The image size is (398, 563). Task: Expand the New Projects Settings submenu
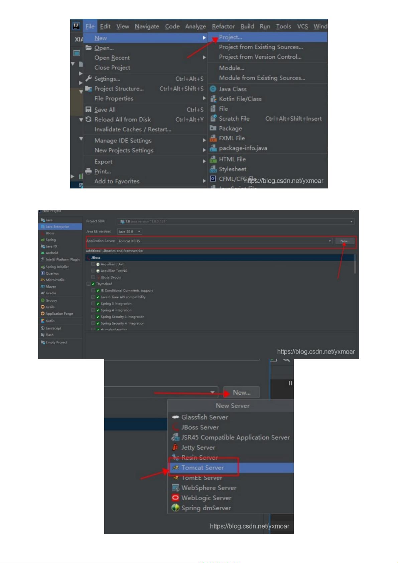[x=145, y=150]
